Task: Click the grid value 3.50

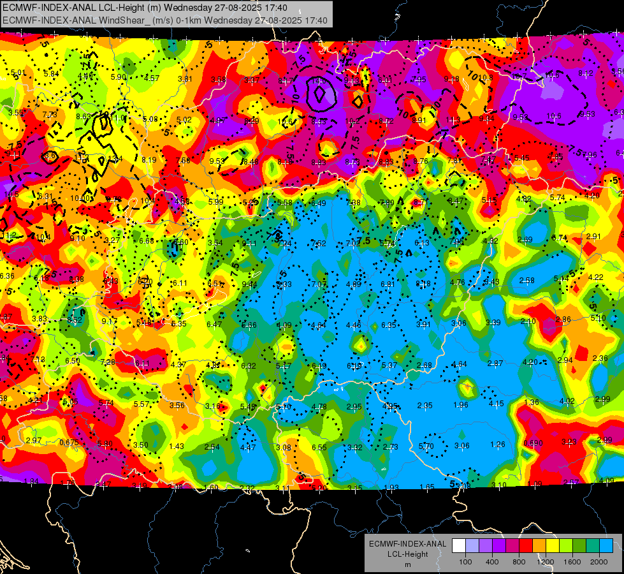Action: point(141,445)
